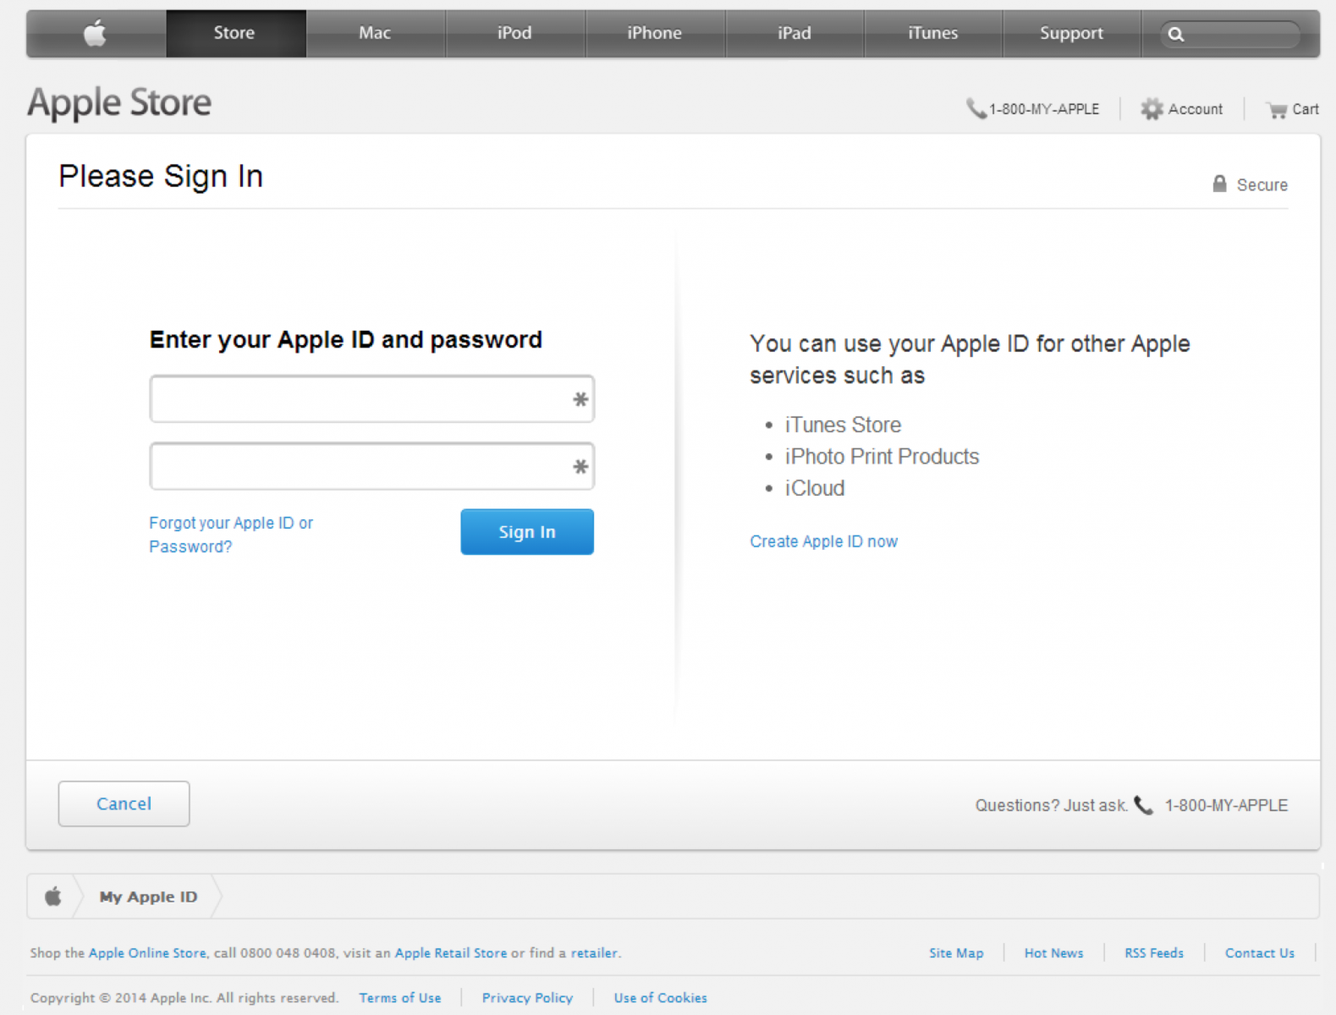Click the search magnifier icon
Viewport: 1336px width, 1015px height.
(1176, 34)
